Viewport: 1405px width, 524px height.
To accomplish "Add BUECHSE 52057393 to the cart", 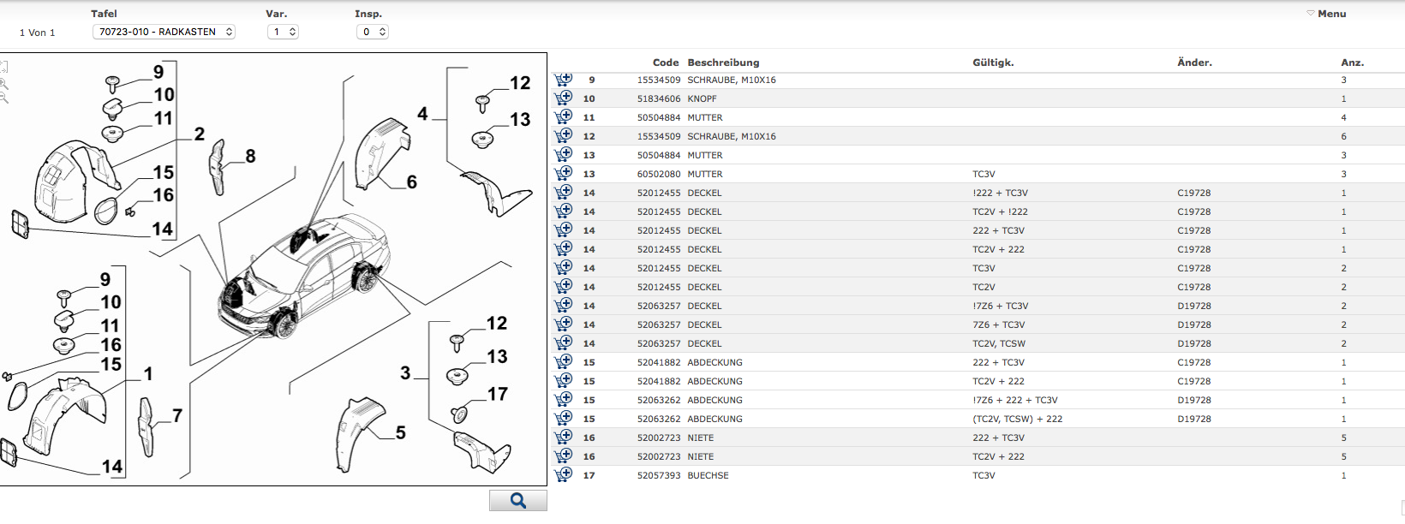I will tap(563, 475).
